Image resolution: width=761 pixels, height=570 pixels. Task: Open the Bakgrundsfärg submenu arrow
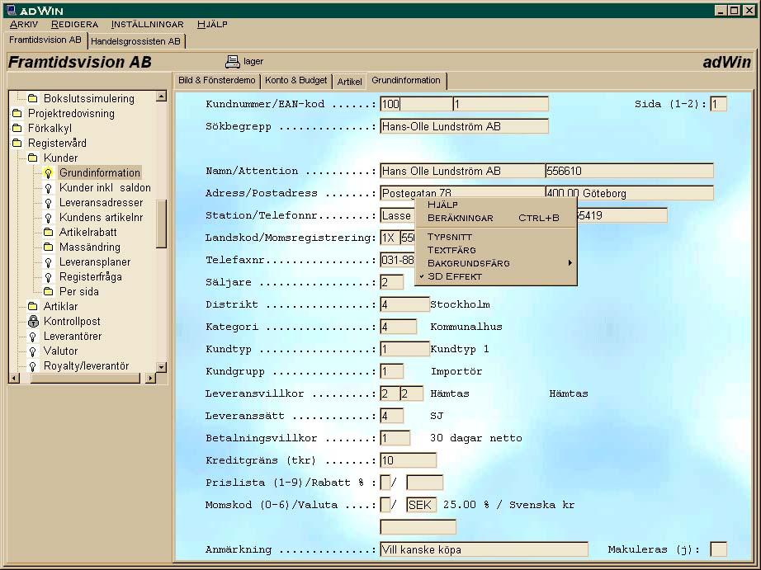[570, 263]
